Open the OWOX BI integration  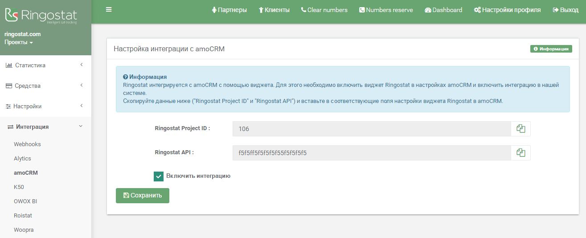click(x=25, y=201)
